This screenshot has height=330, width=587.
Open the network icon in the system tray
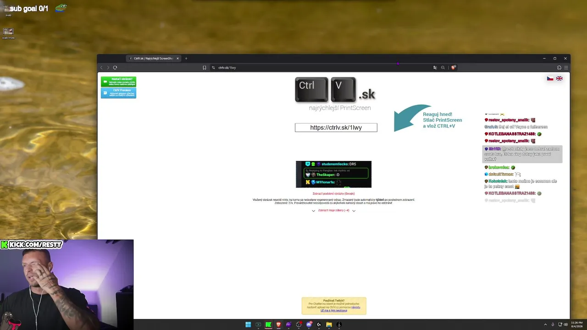coord(559,324)
